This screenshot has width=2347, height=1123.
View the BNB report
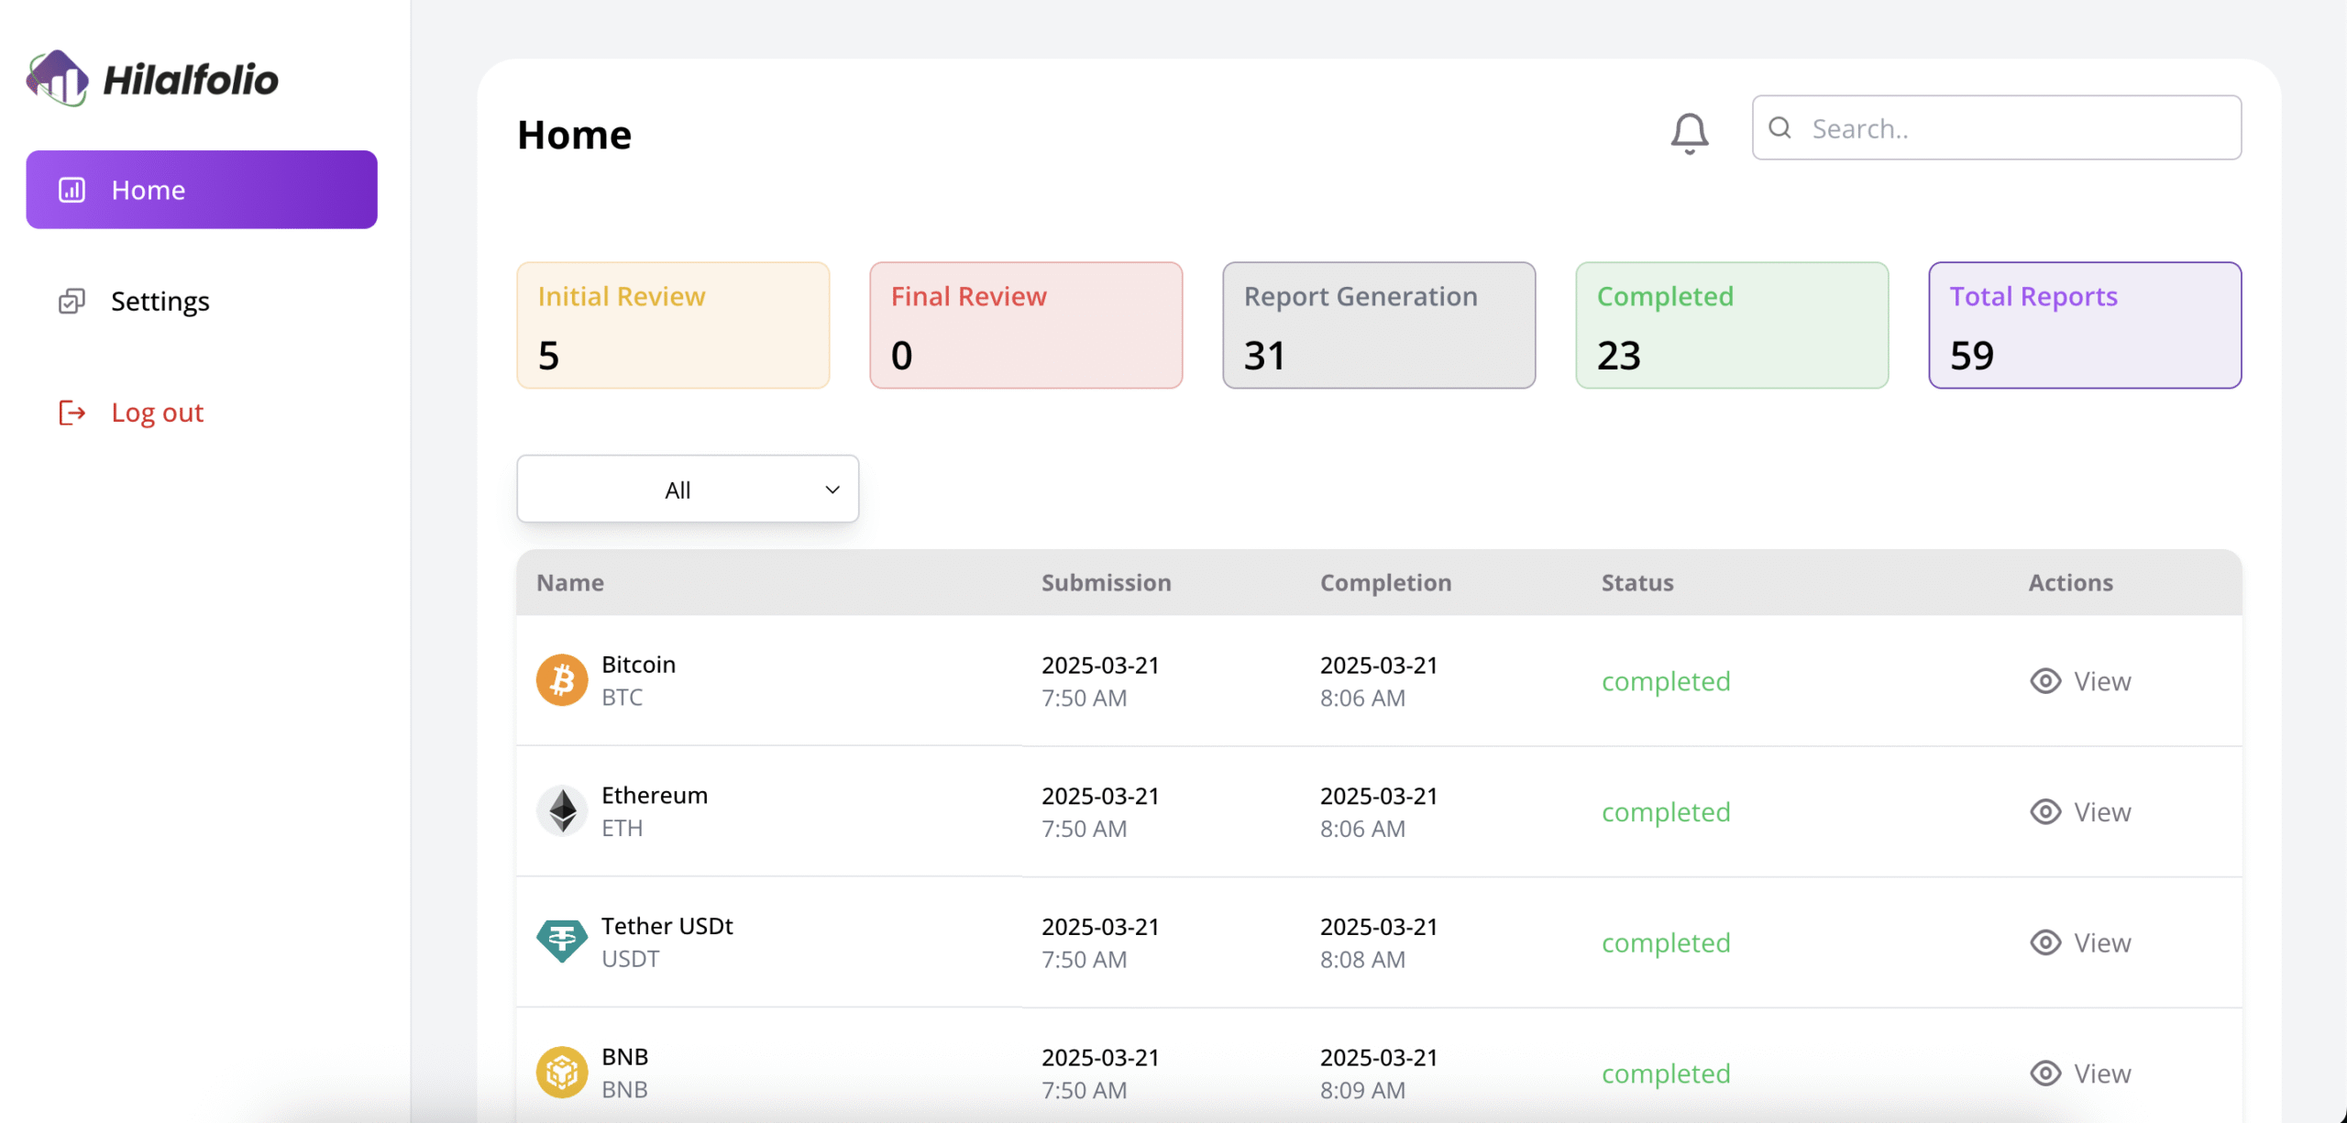click(x=2080, y=1073)
